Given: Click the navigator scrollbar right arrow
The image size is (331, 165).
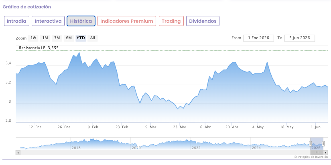Looking at the screenshot, I should click(x=326, y=153).
